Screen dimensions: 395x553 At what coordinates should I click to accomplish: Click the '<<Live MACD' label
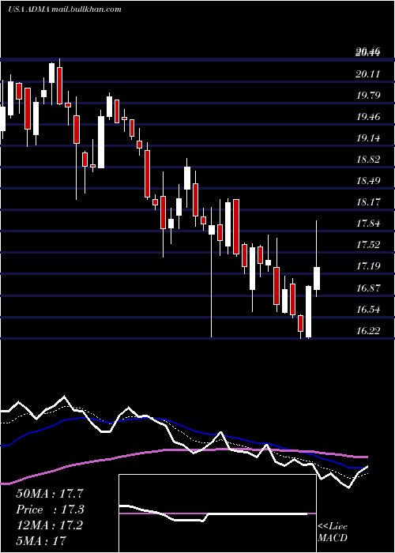click(333, 532)
